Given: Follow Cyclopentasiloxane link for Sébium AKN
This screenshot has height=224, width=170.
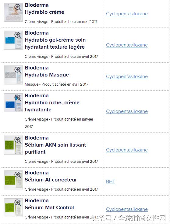Looking at the screenshot, I should coord(127,150).
